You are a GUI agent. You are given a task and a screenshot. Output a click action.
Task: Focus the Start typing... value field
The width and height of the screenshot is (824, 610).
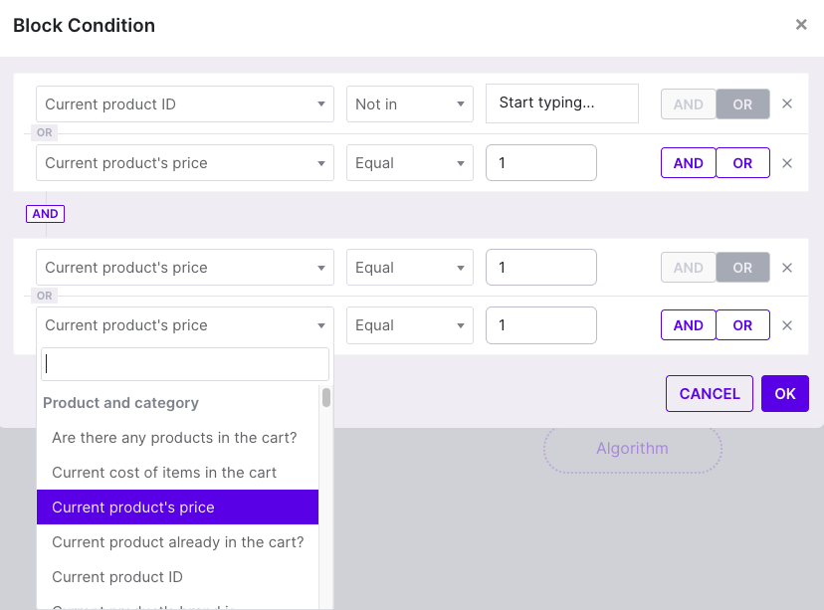tap(561, 103)
